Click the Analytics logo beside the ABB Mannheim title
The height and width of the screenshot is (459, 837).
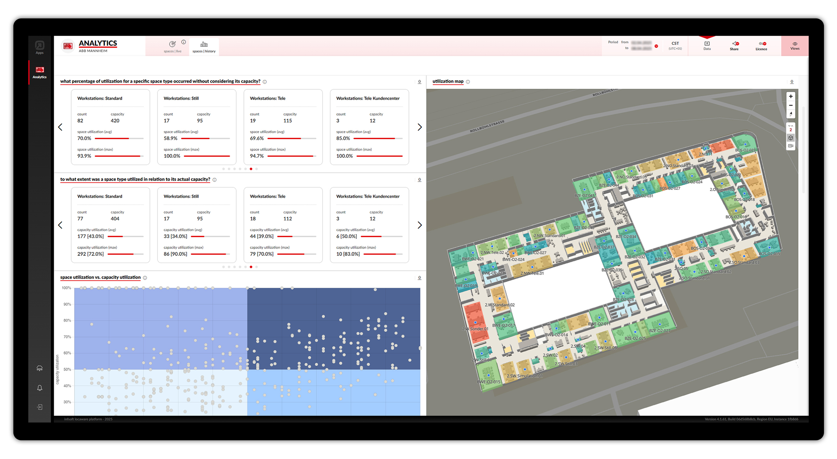click(68, 46)
